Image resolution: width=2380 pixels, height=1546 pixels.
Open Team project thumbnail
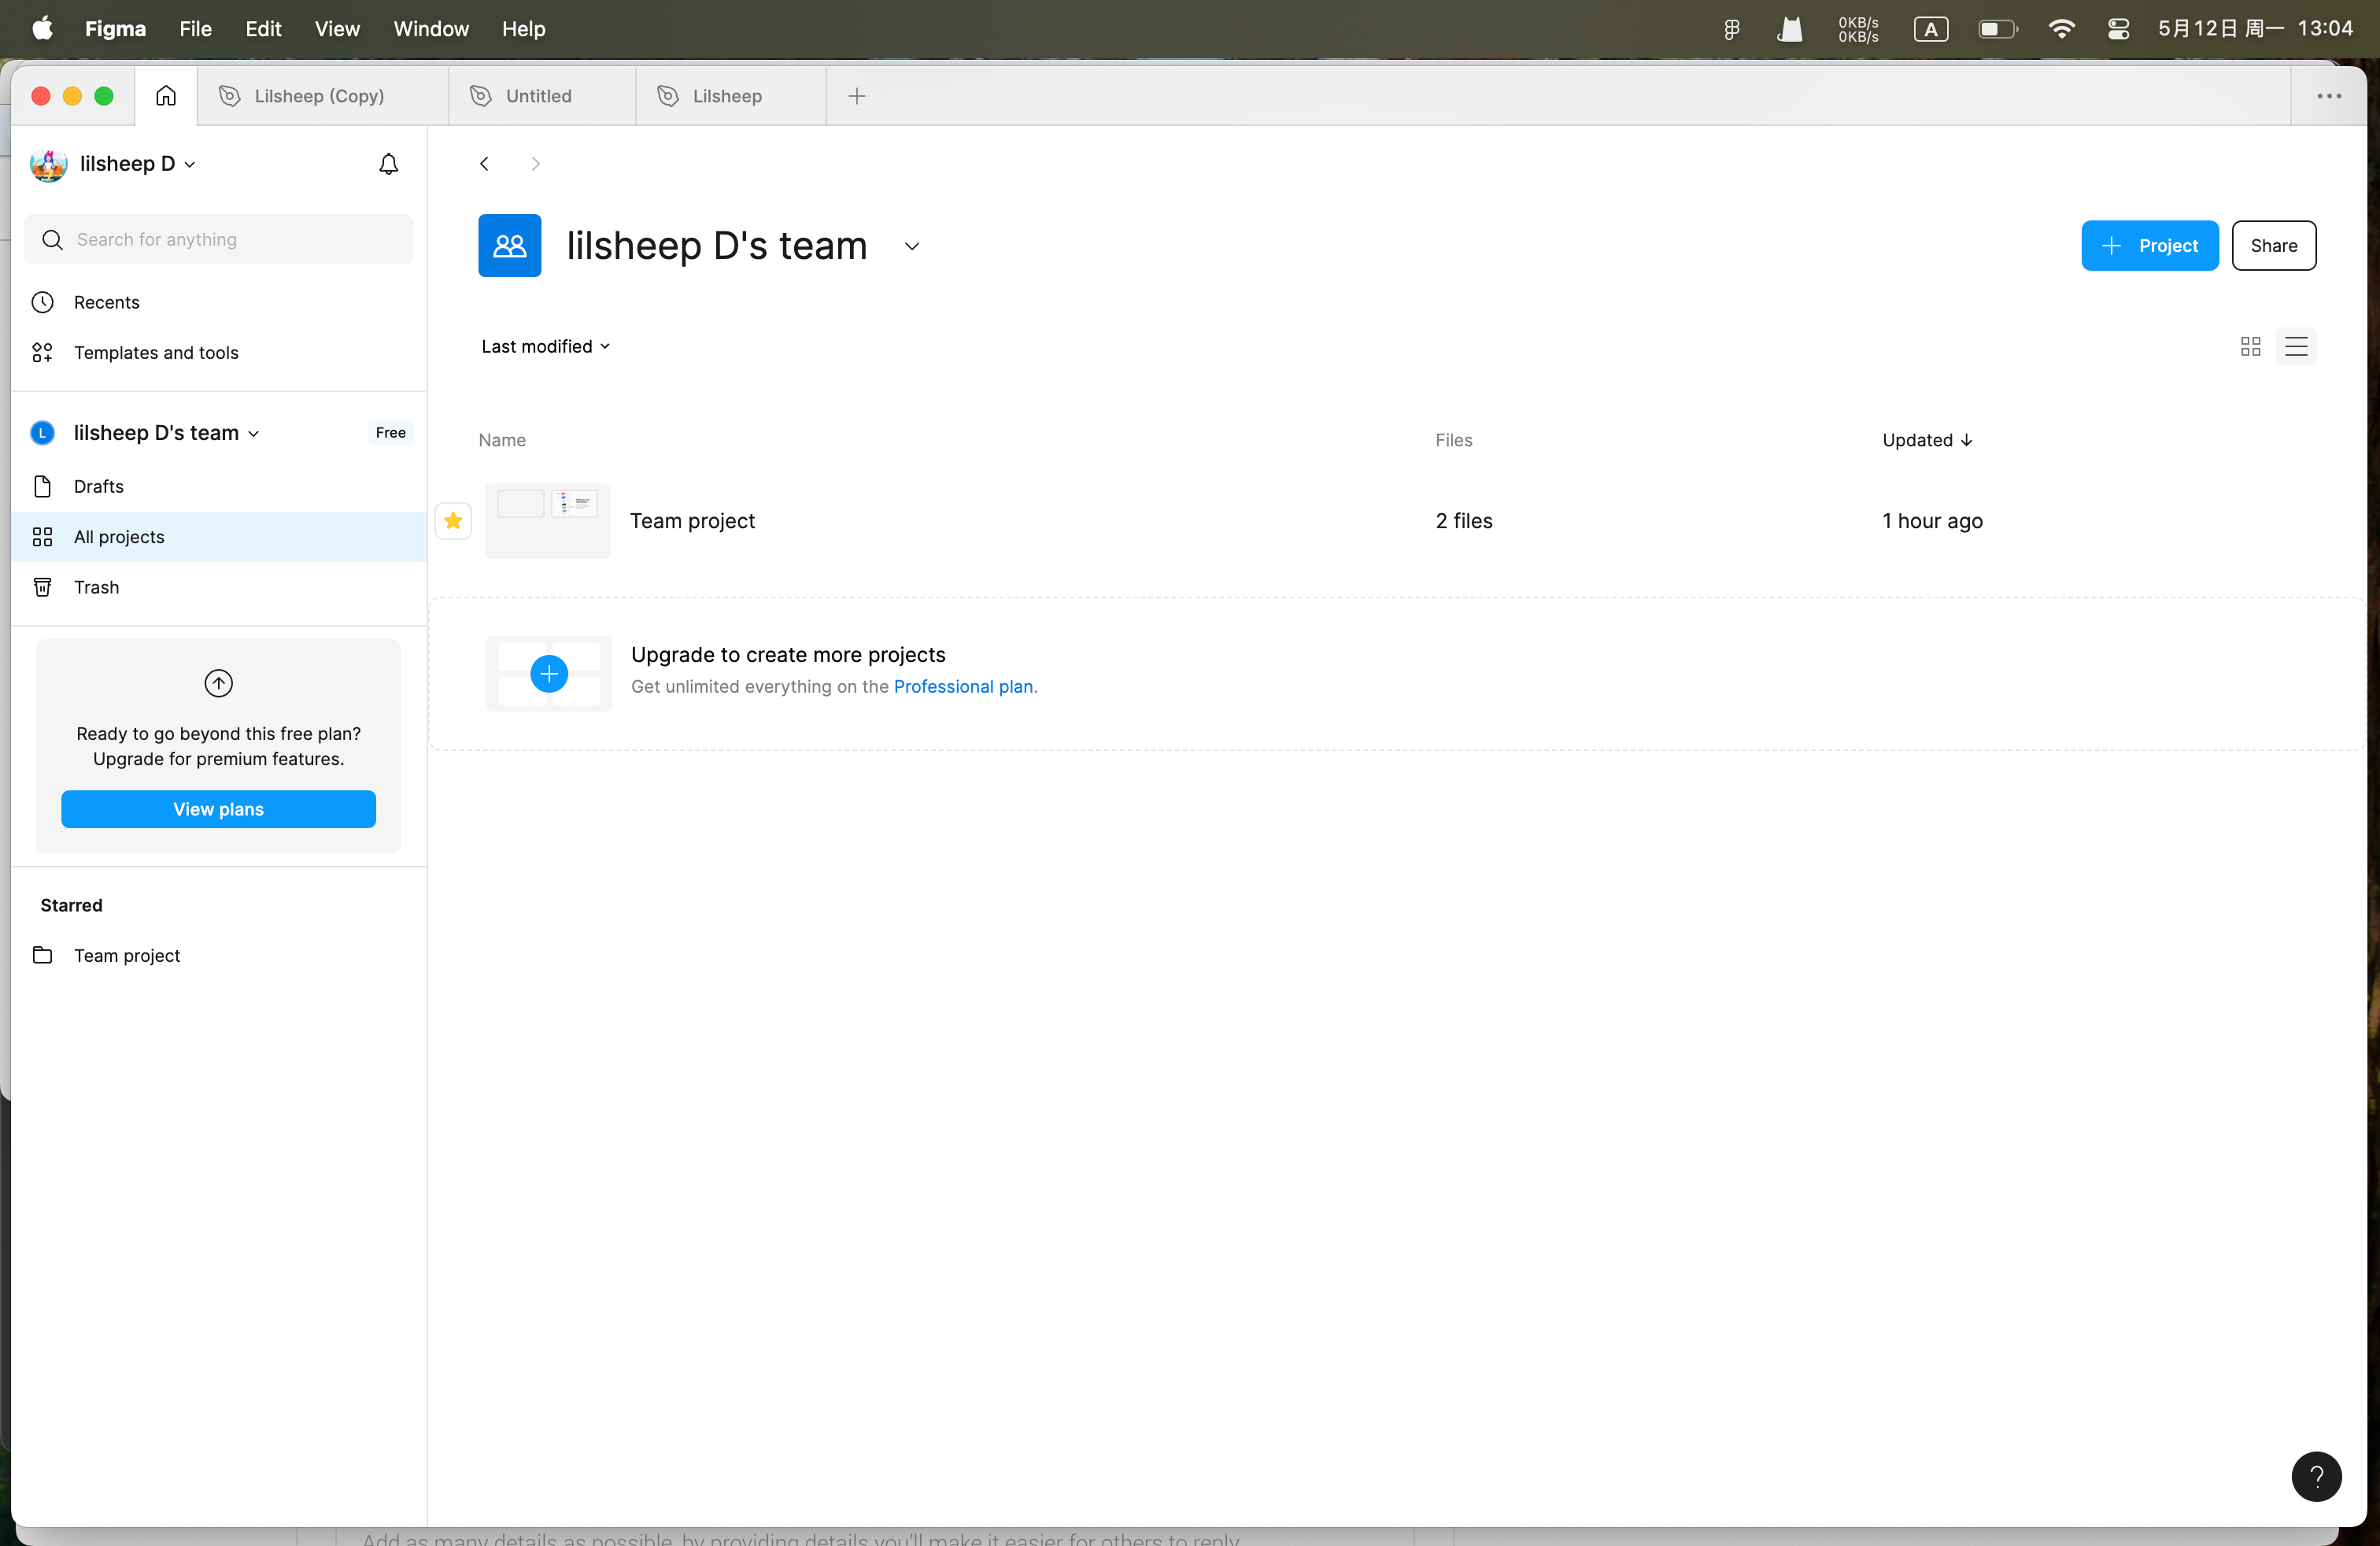click(x=547, y=520)
